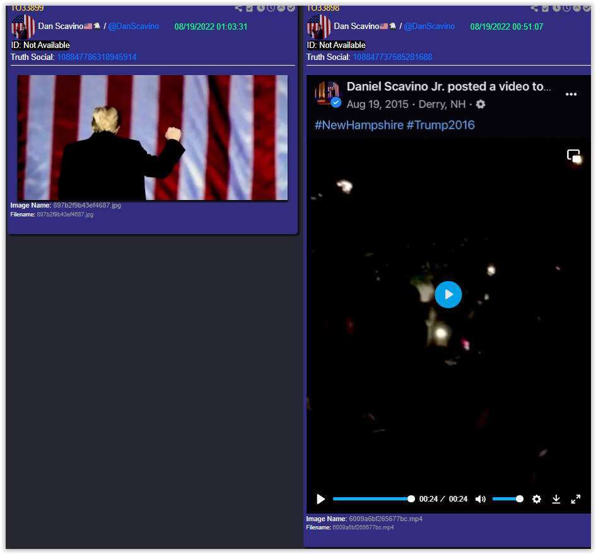Screen dimensions: 596x554
Task: Click the circled checkmark icon on post 1033898
Action: click(x=587, y=8)
